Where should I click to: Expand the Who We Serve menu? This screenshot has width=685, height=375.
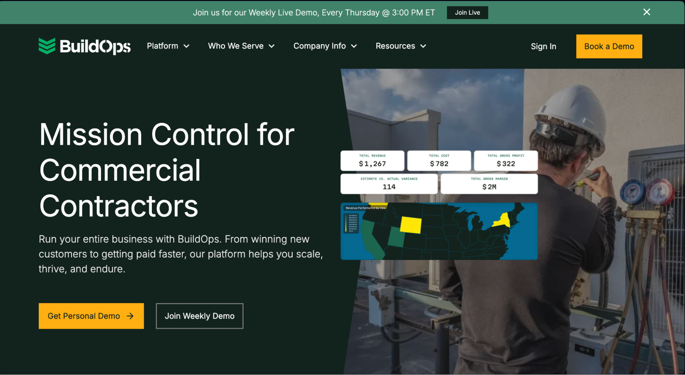pos(241,46)
